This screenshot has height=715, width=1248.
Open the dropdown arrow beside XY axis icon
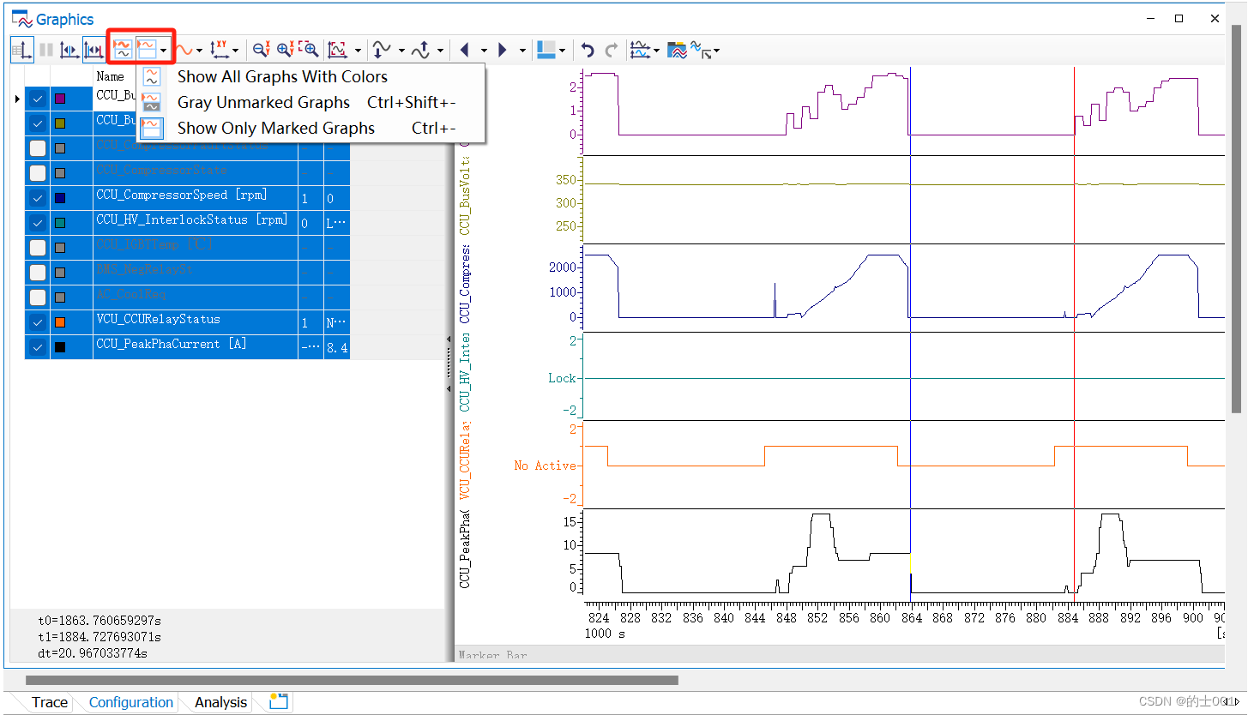coord(235,51)
